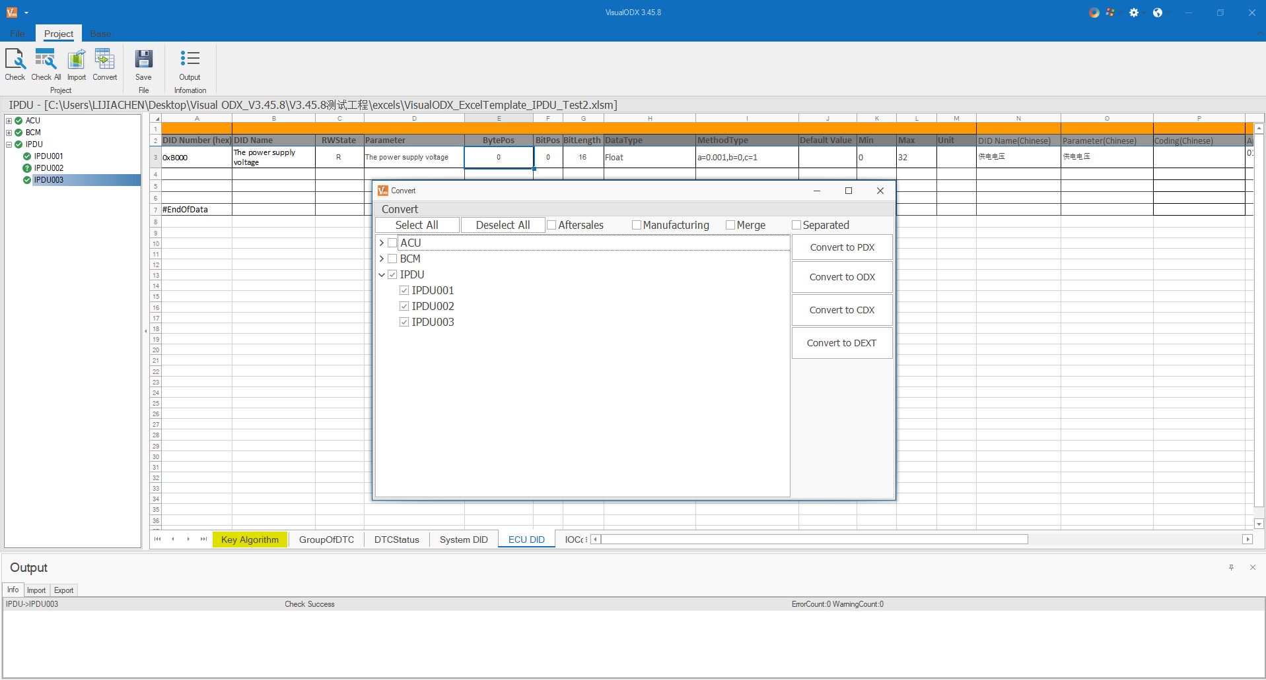Run Check All from the toolbar
1266x680 pixels.
(46, 65)
